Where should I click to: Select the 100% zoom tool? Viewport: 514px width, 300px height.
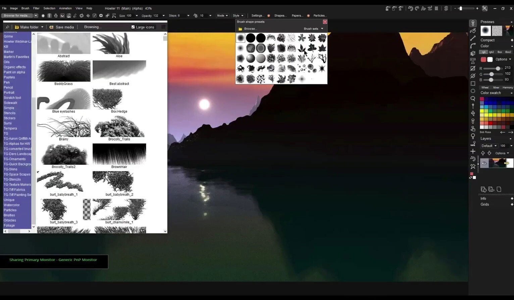tap(473, 144)
